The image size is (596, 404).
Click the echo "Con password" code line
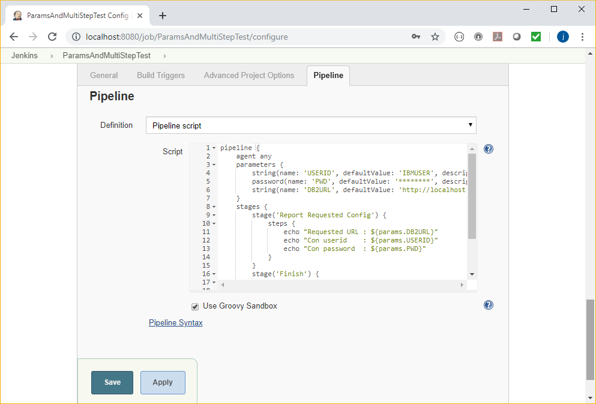coord(355,249)
